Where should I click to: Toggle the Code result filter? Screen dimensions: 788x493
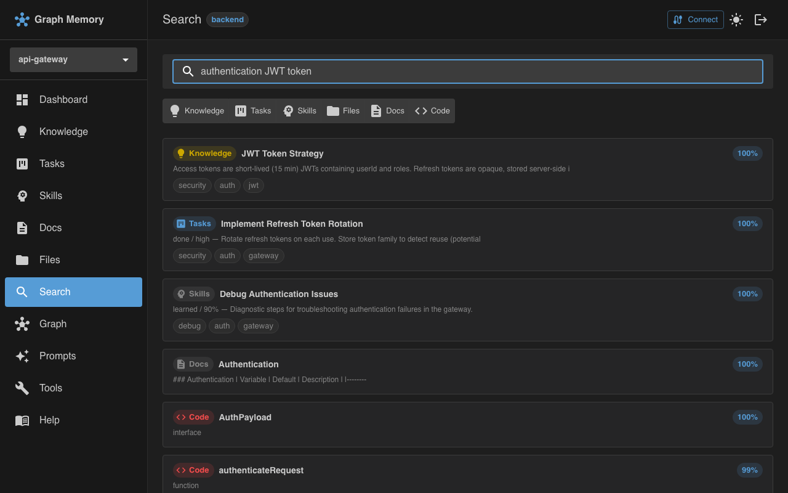(432, 110)
